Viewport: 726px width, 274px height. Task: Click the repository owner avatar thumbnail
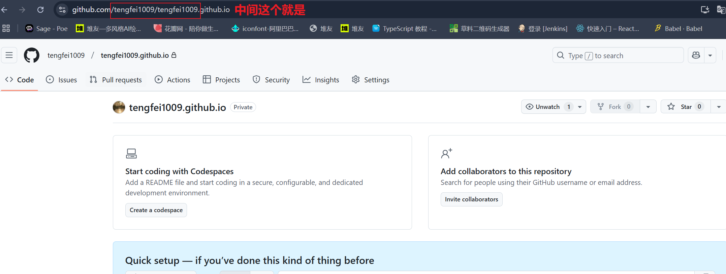click(x=119, y=107)
